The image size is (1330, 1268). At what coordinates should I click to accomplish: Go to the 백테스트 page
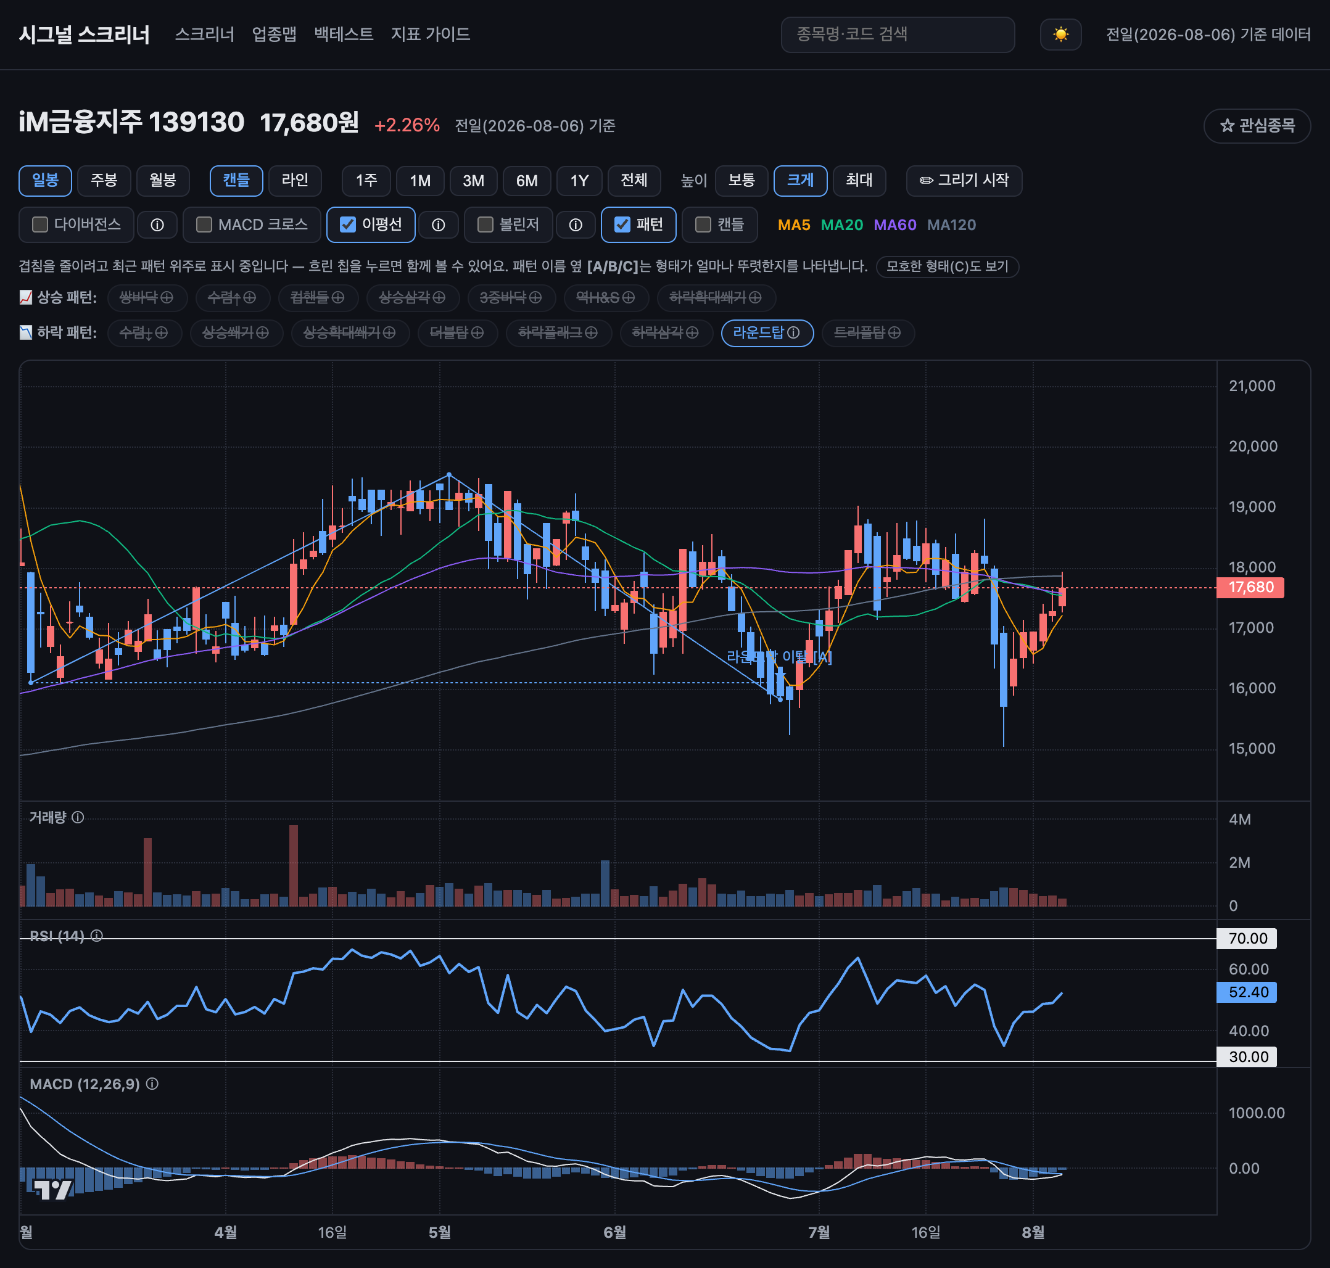point(344,35)
